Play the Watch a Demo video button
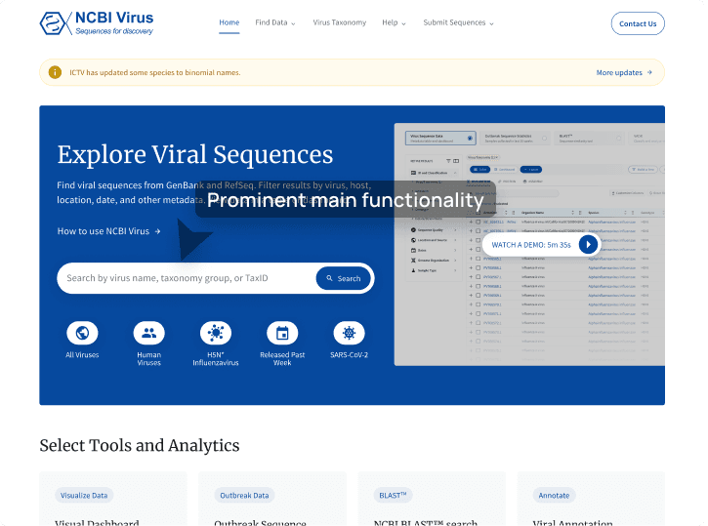The height and width of the screenshot is (526, 708). [x=588, y=245]
